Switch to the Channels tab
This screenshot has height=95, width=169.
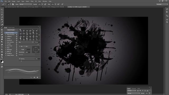(x=134, y=89)
